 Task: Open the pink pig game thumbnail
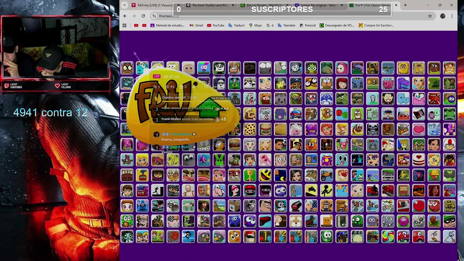point(388,83)
